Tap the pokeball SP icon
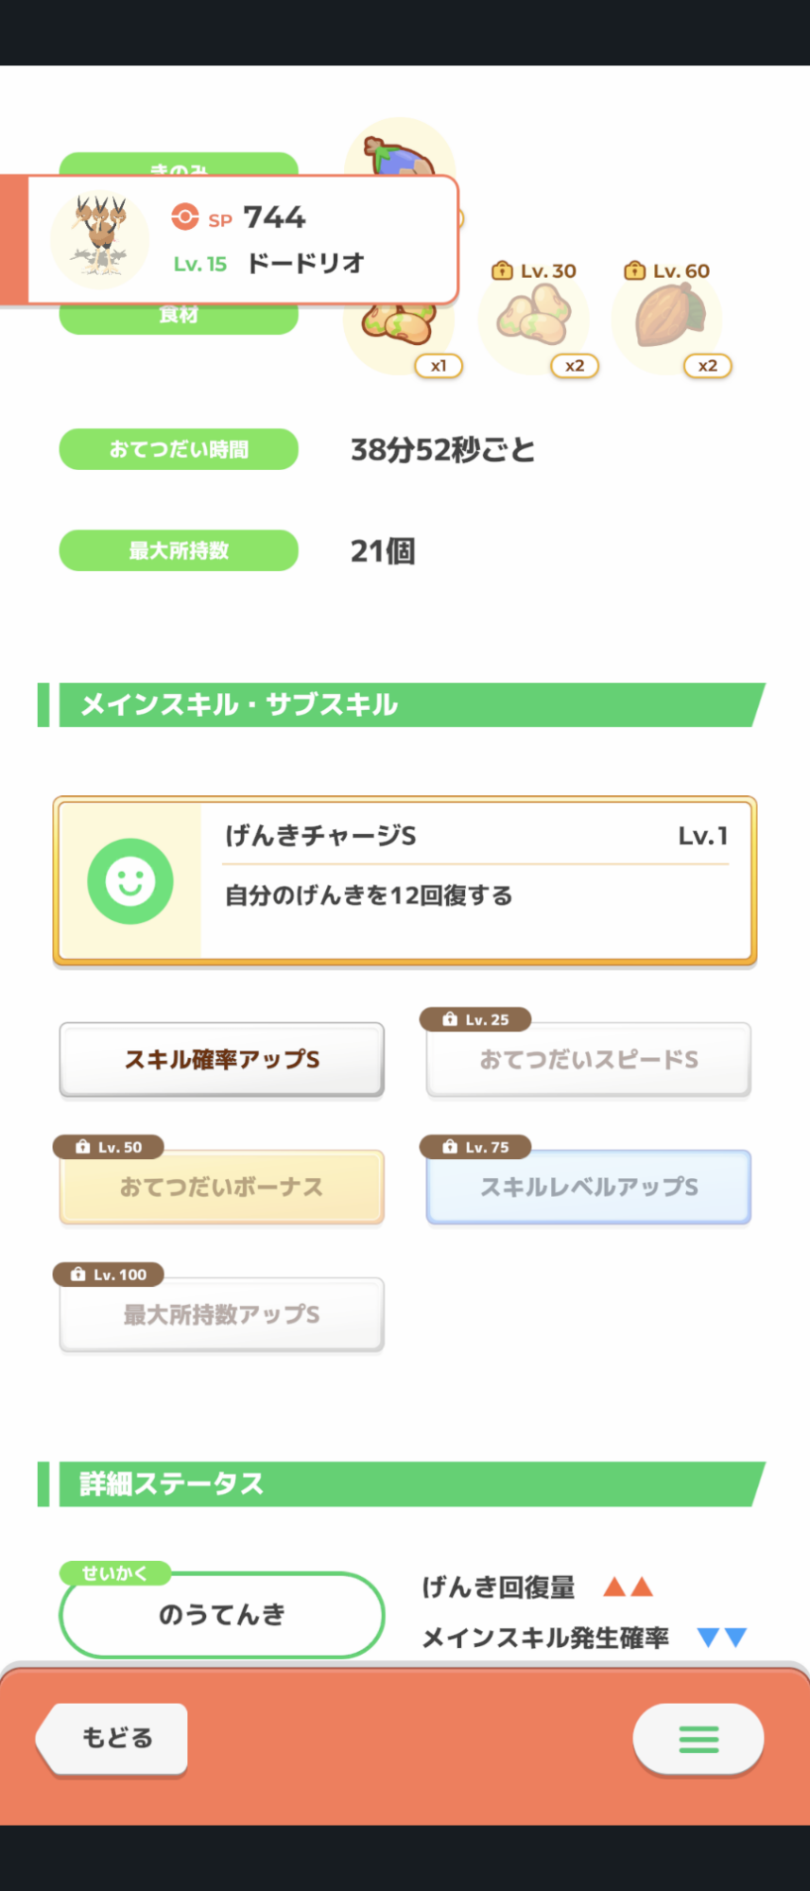This screenshot has height=1891, width=810. click(x=184, y=217)
